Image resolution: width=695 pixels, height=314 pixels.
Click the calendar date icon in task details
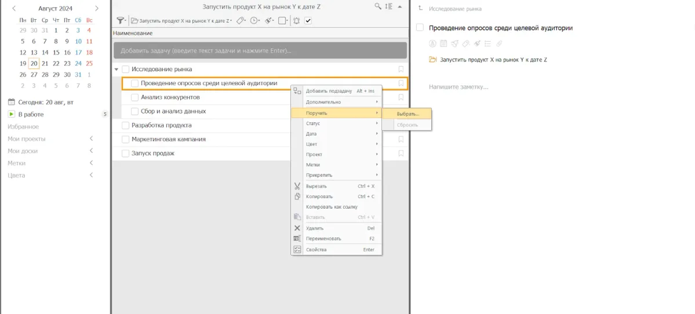point(443,43)
